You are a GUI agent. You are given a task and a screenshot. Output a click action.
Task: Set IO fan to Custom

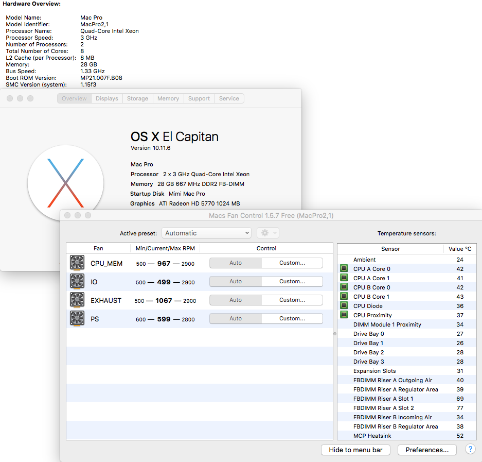click(x=292, y=281)
